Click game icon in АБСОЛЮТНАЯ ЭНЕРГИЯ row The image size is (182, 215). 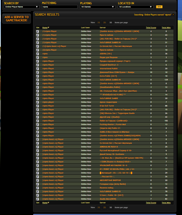(x=37, y=180)
